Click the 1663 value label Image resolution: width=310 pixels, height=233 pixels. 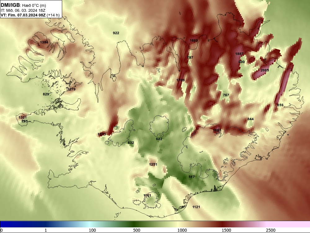pos(193,40)
